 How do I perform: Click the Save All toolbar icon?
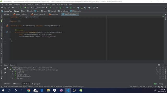(x=5, y=7)
